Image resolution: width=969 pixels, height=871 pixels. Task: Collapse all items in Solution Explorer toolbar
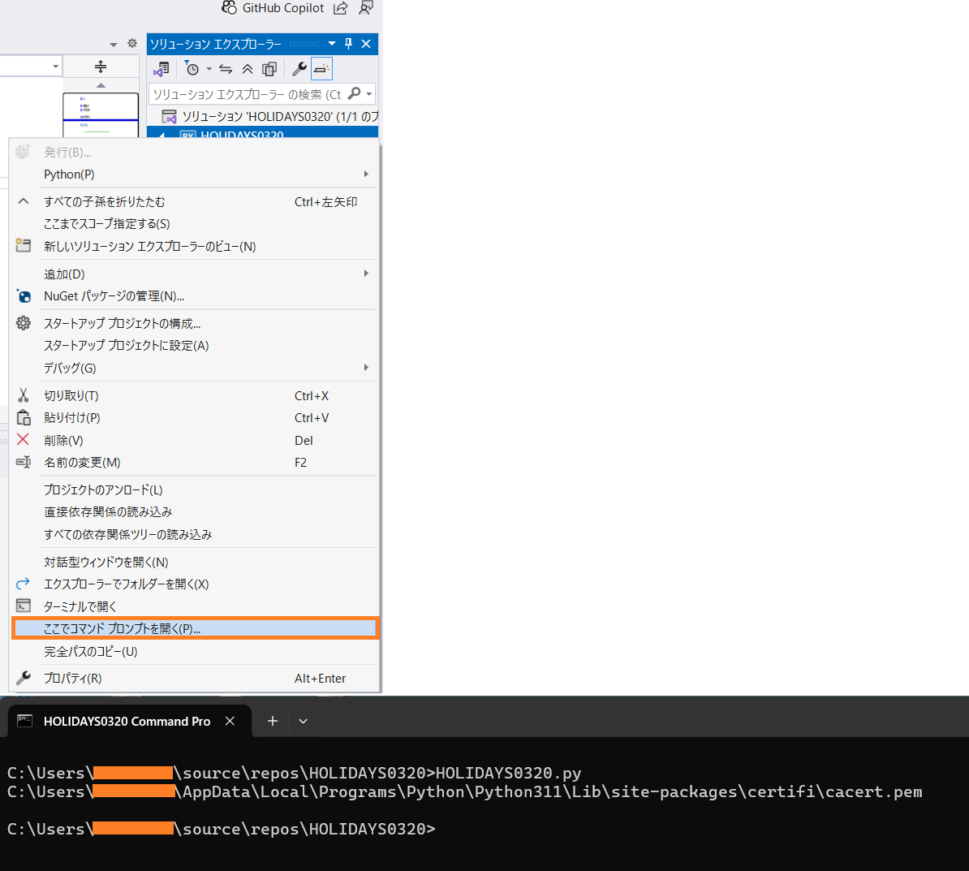pos(248,69)
